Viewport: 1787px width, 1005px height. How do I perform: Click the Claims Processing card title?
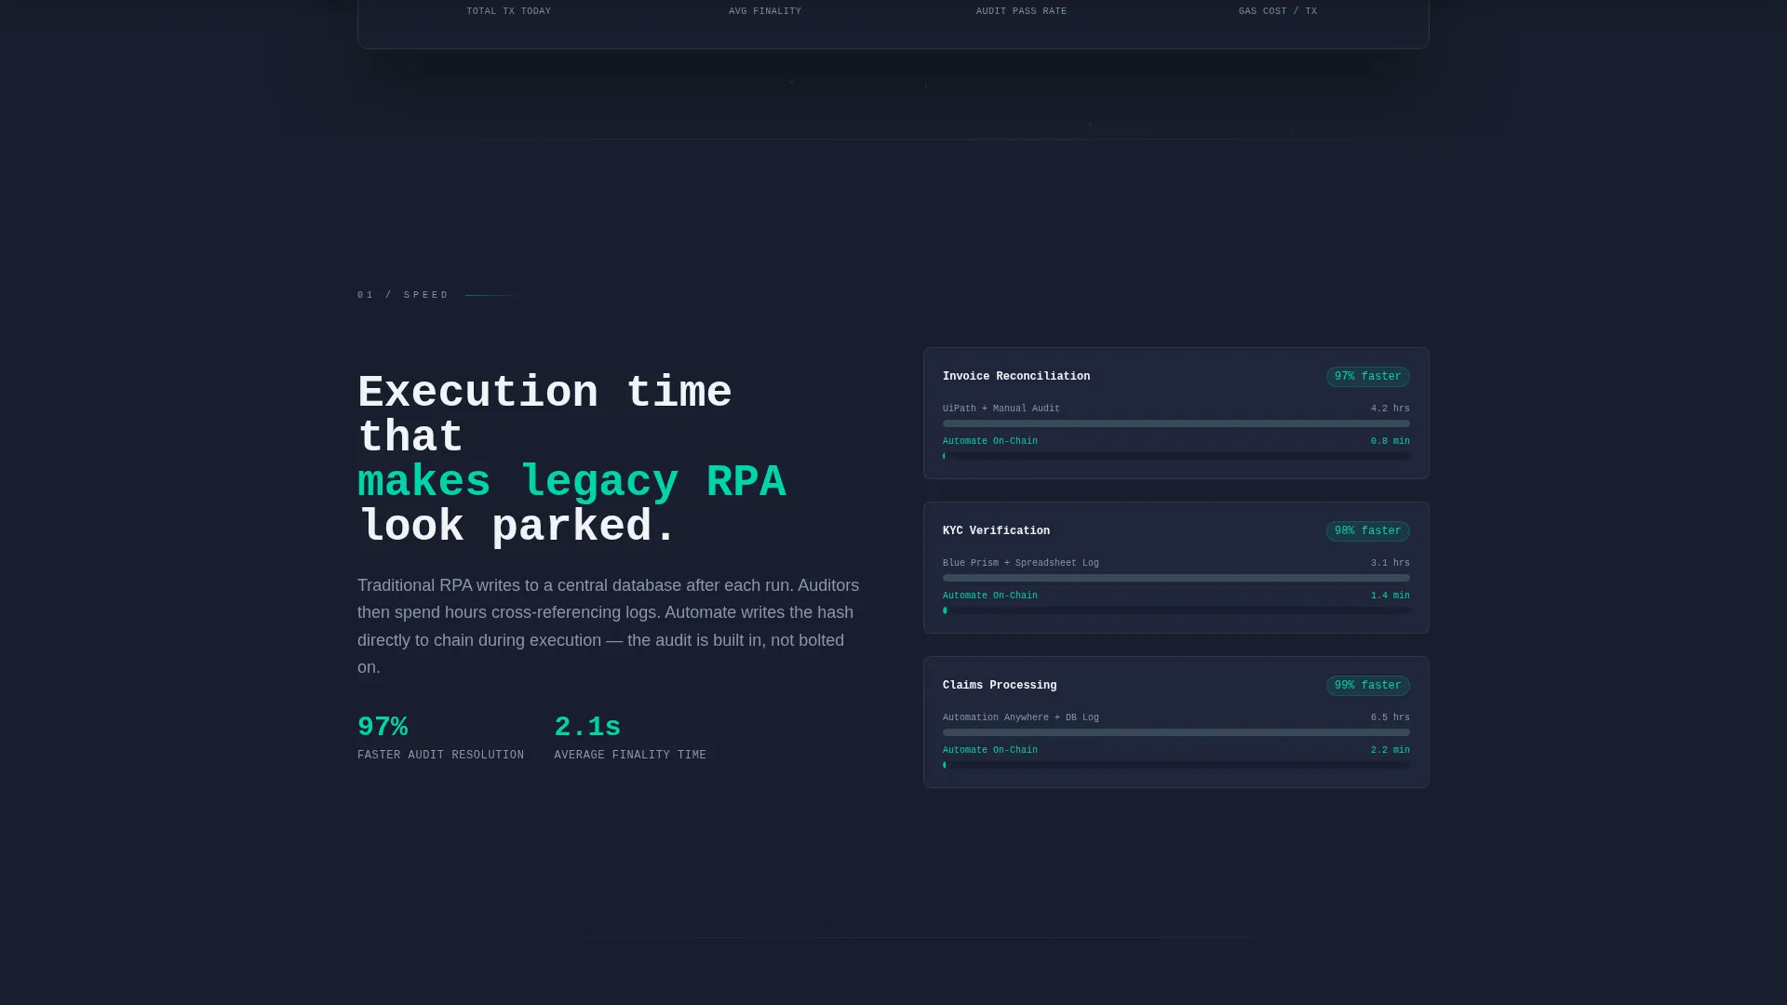pyautogui.click(x=1000, y=686)
